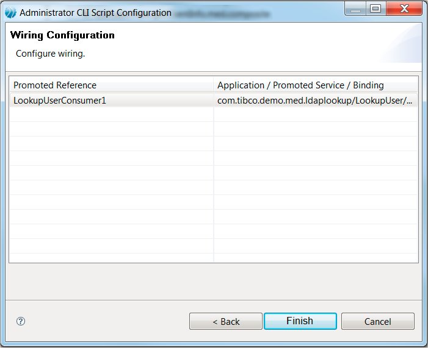The width and height of the screenshot is (428, 348).
Task: Click the 'Configure wiring.' description text
Action: [x=50, y=54]
